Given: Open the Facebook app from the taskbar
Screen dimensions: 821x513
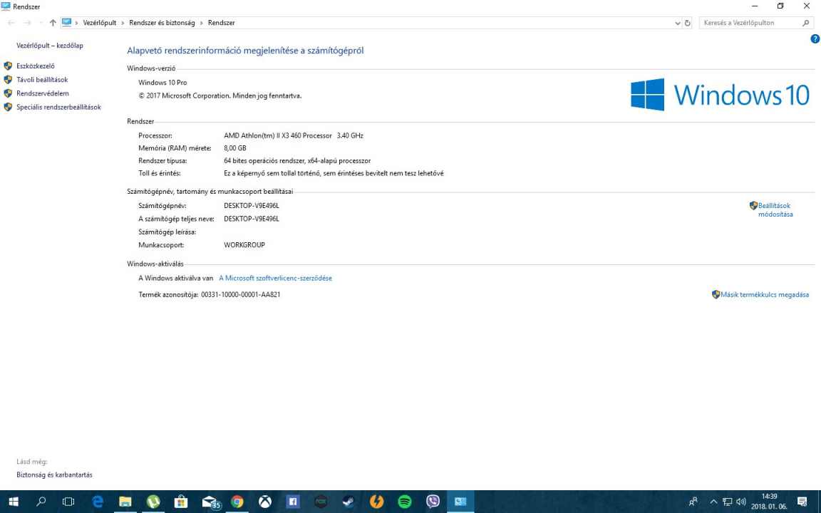Looking at the screenshot, I should (x=293, y=502).
